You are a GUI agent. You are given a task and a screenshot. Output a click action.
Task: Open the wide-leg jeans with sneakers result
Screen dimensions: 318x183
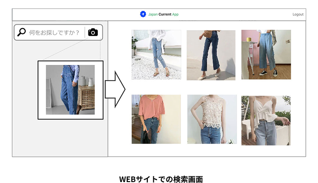(x=266, y=55)
